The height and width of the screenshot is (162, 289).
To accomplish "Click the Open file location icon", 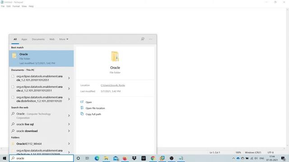I will pos(82,108).
